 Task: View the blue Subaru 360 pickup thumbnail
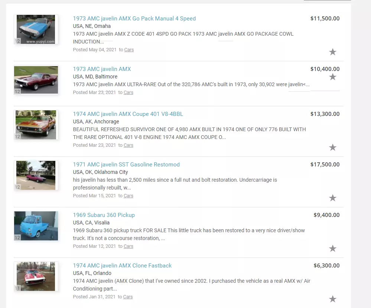(36, 226)
